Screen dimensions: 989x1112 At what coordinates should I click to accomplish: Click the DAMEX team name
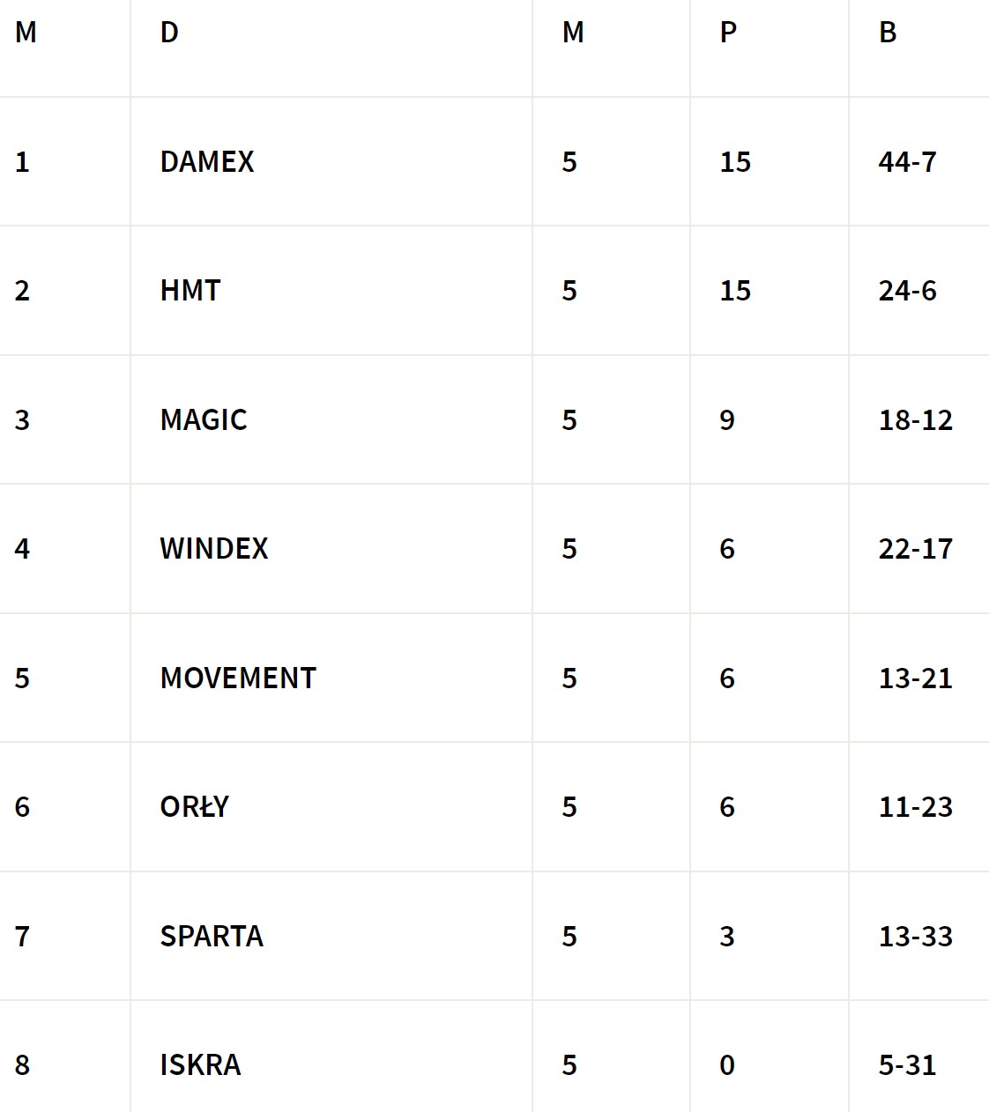[207, 162]
